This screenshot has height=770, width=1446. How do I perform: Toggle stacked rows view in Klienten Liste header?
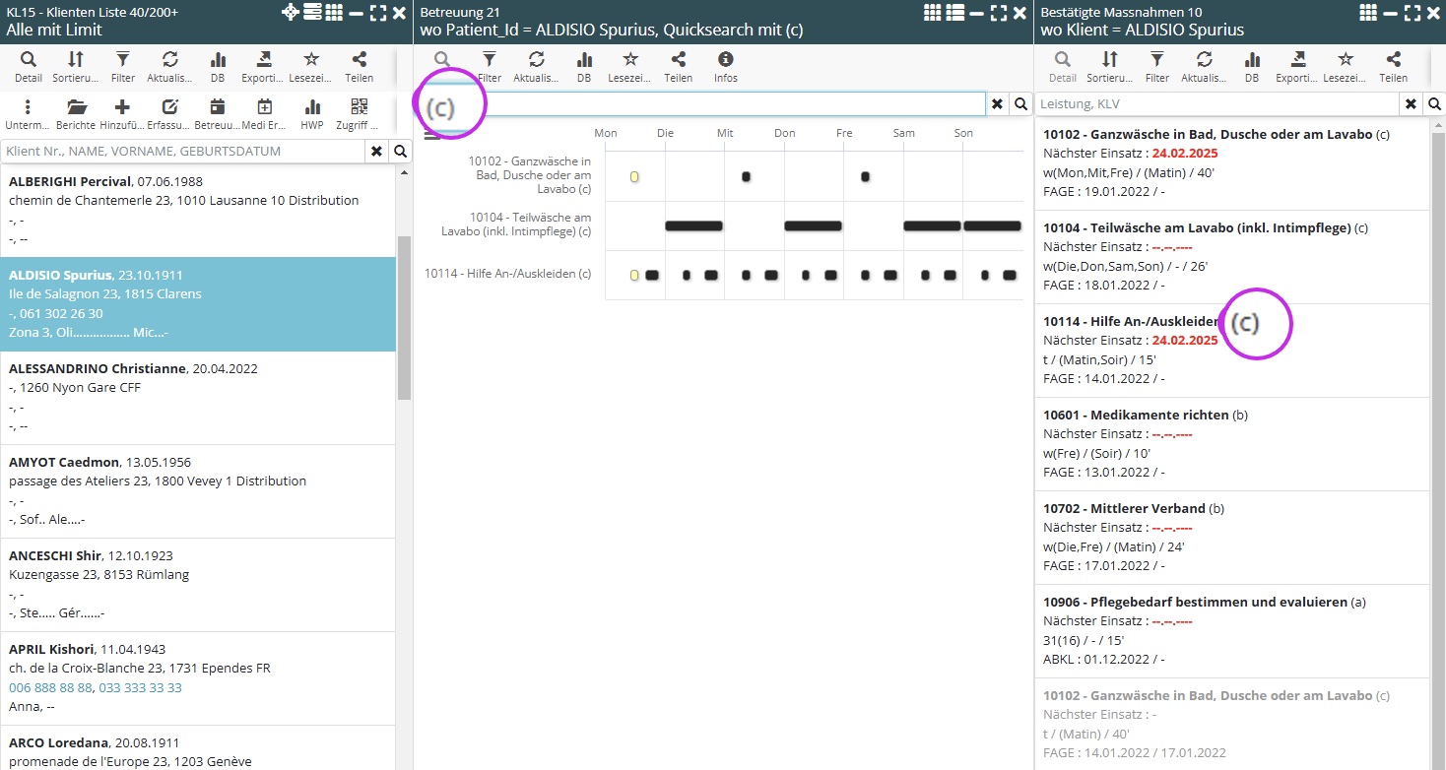click(312, 13)
